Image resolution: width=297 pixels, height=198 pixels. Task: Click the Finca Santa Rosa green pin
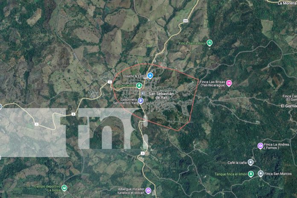point(209,43)
